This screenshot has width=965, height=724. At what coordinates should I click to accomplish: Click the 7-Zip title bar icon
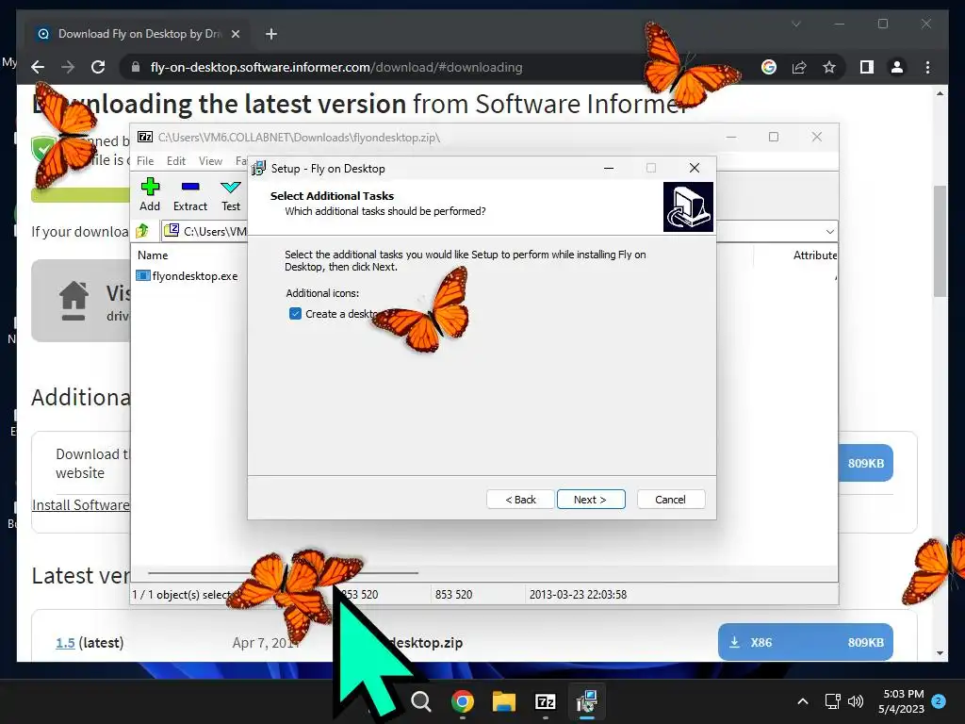145,137
